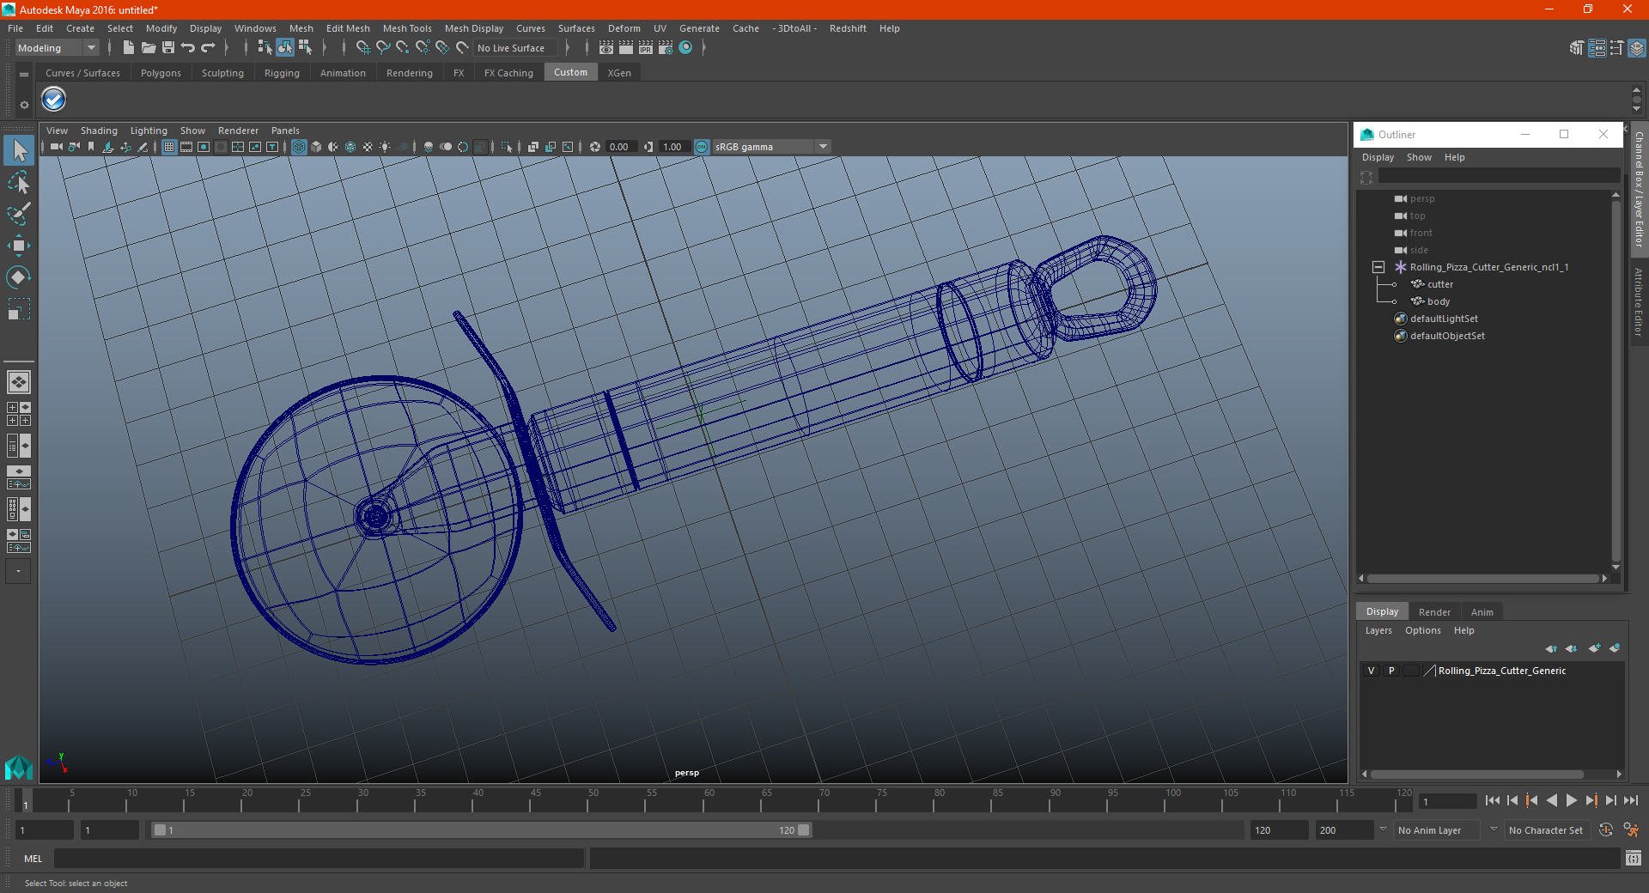The width and height of the screenshot is (1649, 893).
Task: Toggle select by hierarchy mode
Action: tap(265, 48)
